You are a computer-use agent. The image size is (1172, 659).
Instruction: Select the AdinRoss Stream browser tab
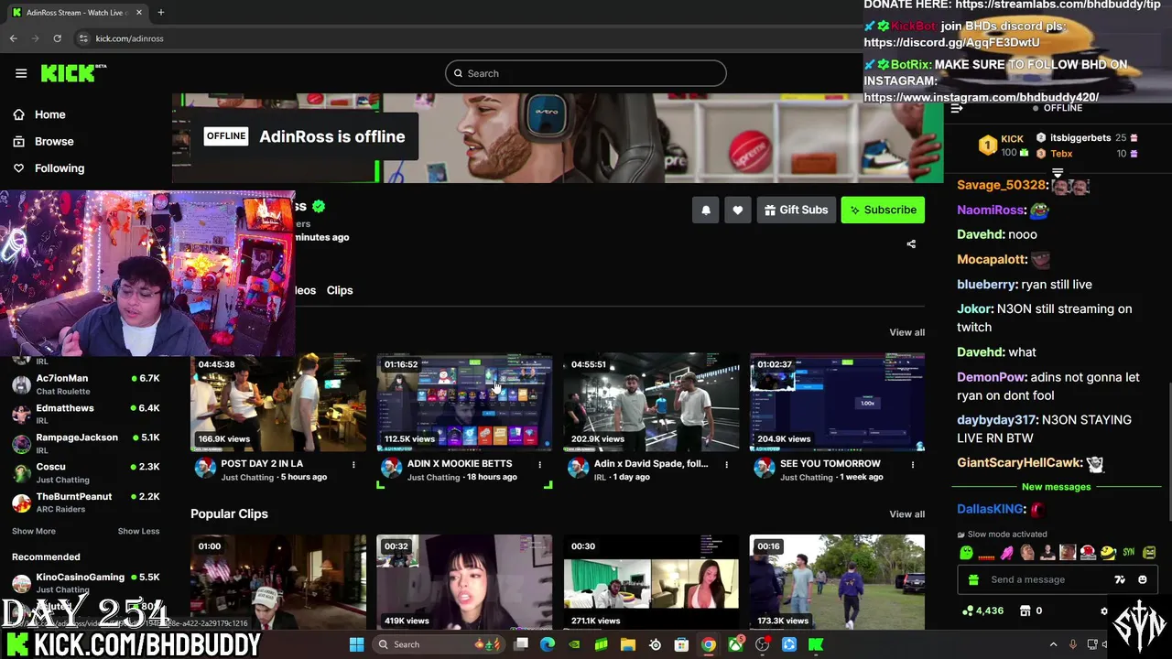click(78, 12)
